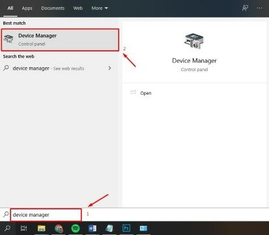Launch Chrome from taskbar
The image size is (269, 235).
click(59, 228)
